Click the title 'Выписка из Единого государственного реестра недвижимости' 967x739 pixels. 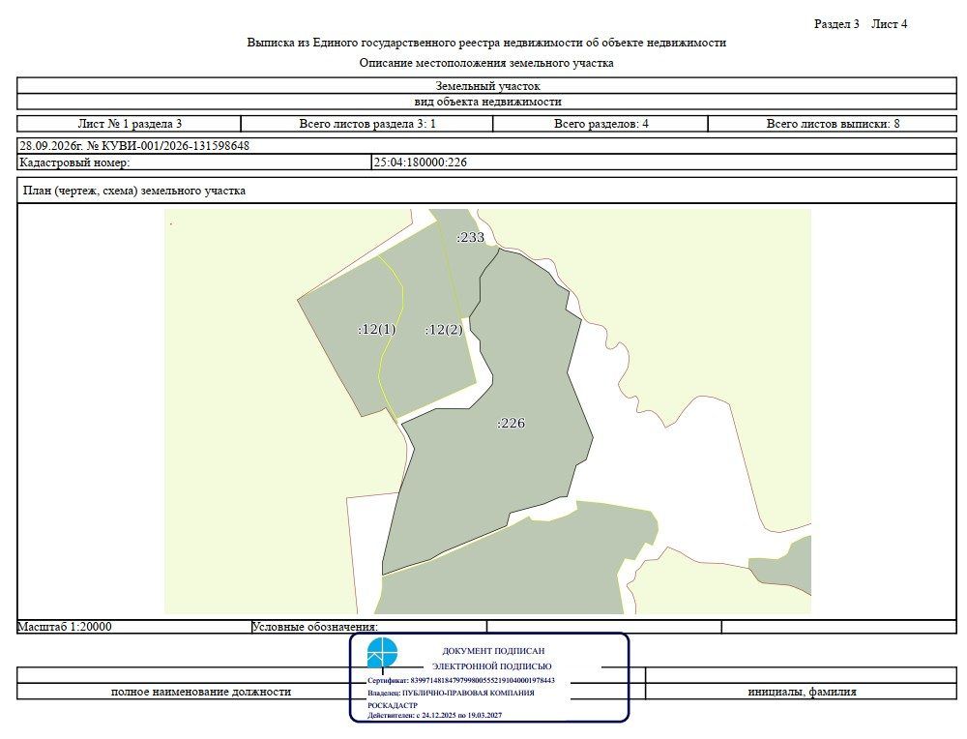click(486, 43)
